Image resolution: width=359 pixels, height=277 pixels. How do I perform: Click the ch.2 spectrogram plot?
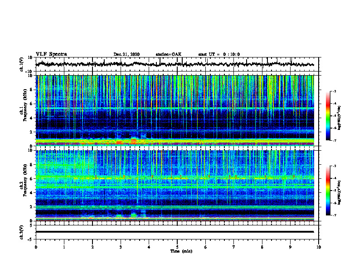(175, 186)
